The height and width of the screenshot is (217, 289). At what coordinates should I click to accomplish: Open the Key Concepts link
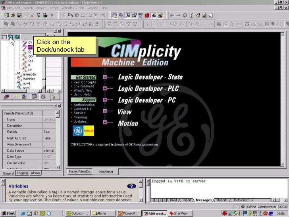coord(85,82)
